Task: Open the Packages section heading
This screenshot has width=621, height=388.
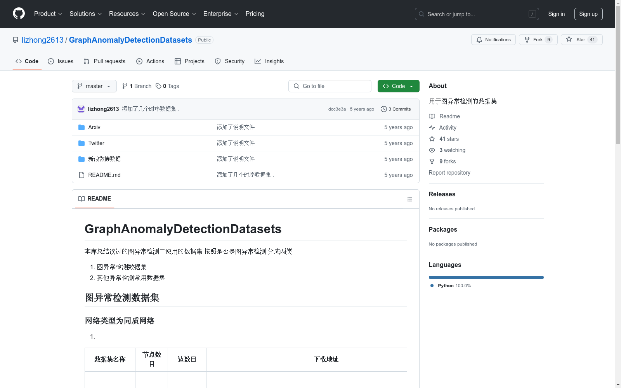Action: point(443,229)
